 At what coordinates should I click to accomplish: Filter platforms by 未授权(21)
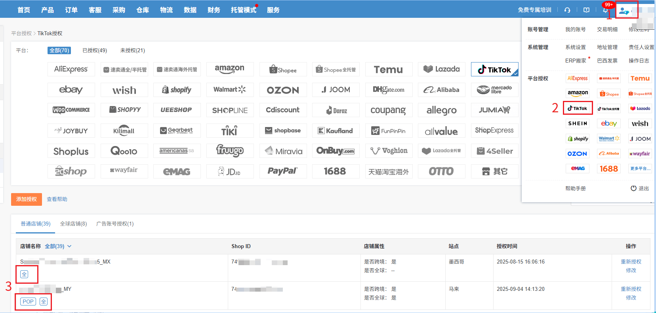132,50
